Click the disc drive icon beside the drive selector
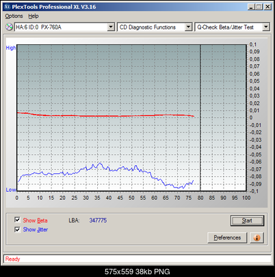The height and width of the screenshot is (277, 275). point(9,27)
